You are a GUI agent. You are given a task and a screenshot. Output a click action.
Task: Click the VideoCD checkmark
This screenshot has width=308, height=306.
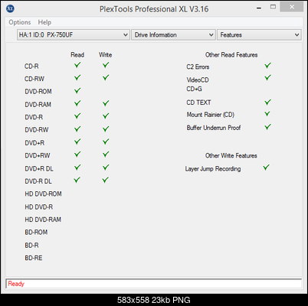pos(267,77)
